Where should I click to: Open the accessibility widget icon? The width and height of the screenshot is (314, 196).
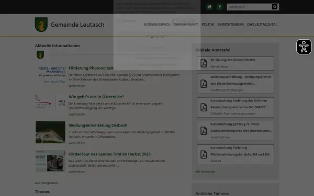[x=304, y=47]
